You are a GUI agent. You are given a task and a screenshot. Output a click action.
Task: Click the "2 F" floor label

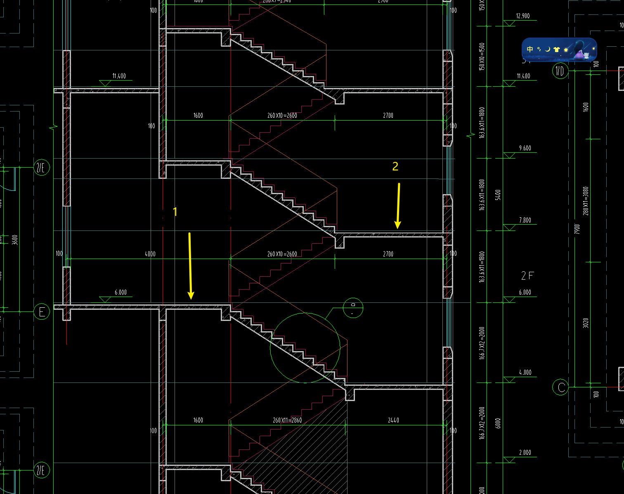tap(527, 275)
